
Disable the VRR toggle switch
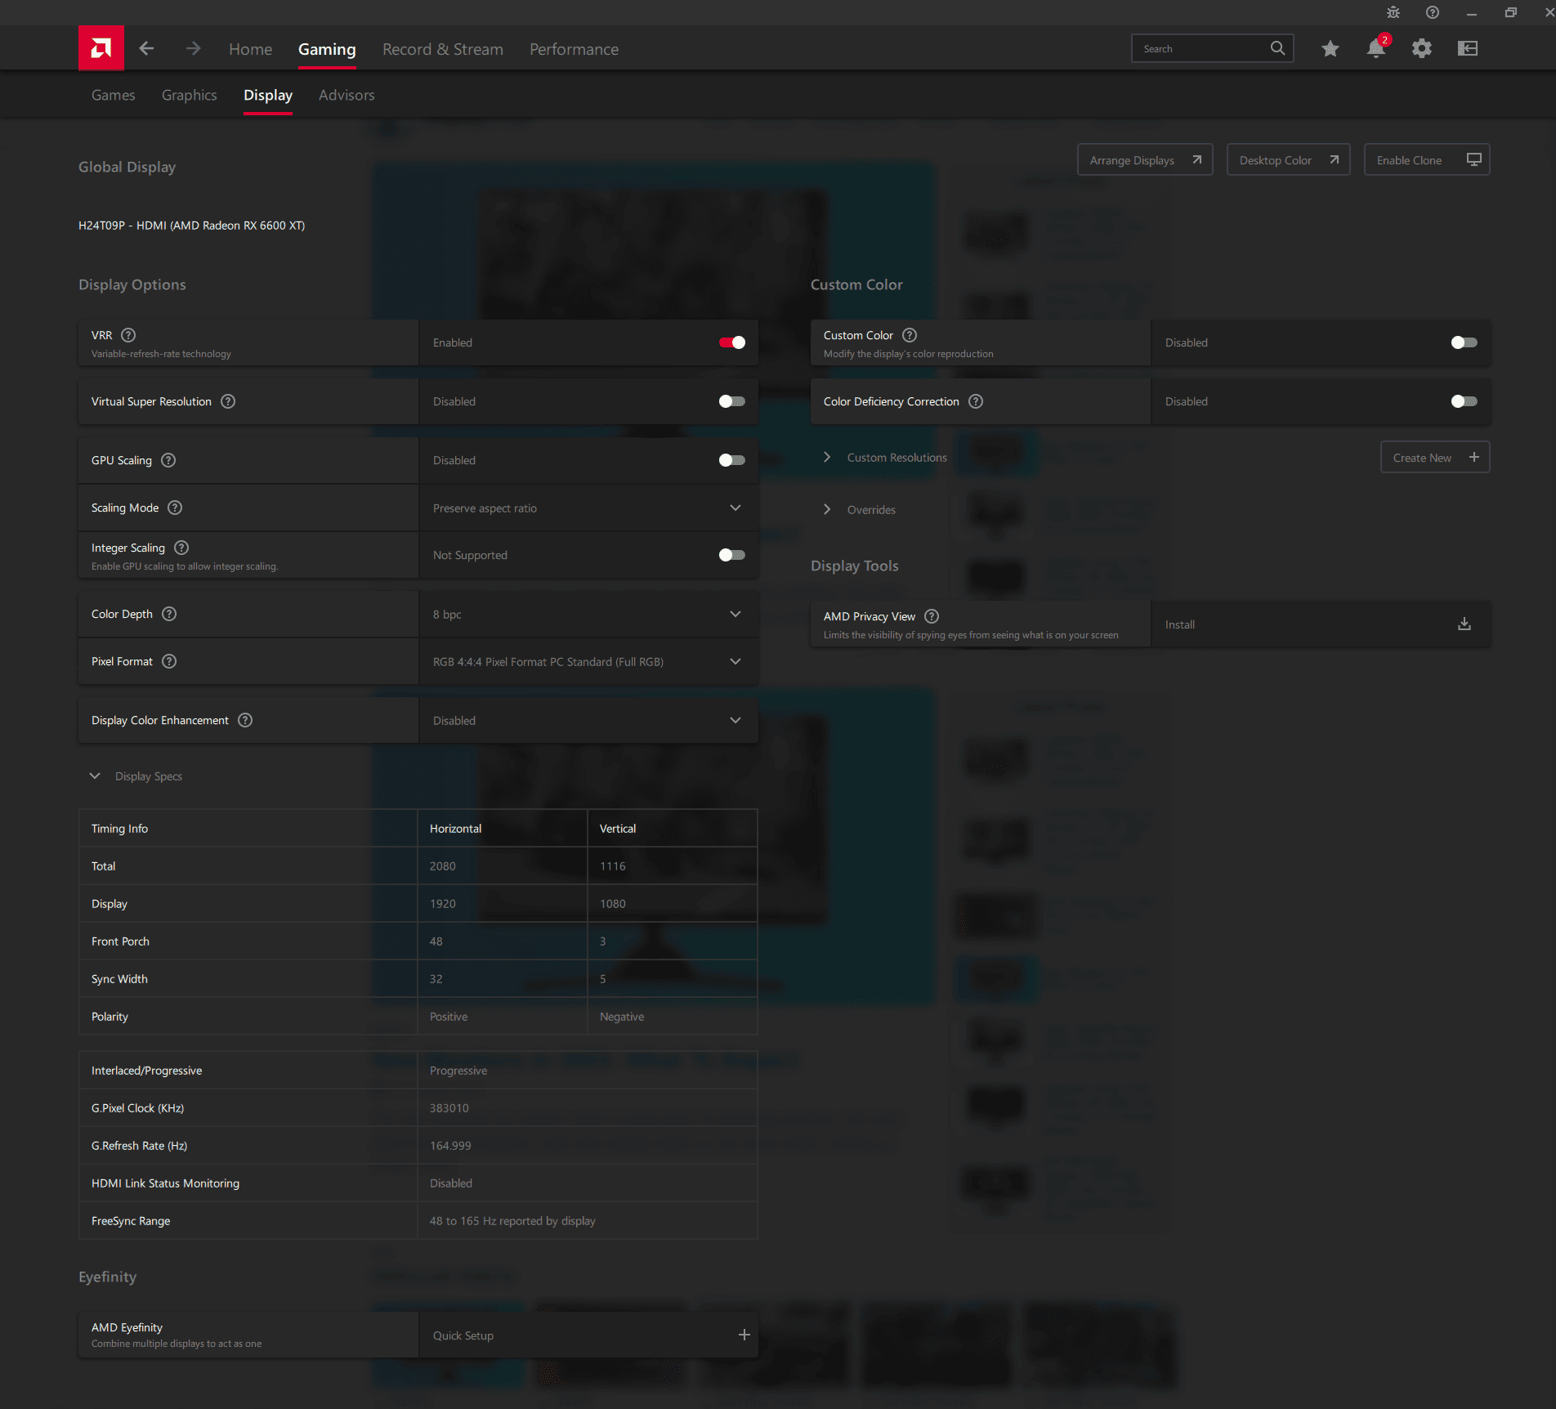731,342
